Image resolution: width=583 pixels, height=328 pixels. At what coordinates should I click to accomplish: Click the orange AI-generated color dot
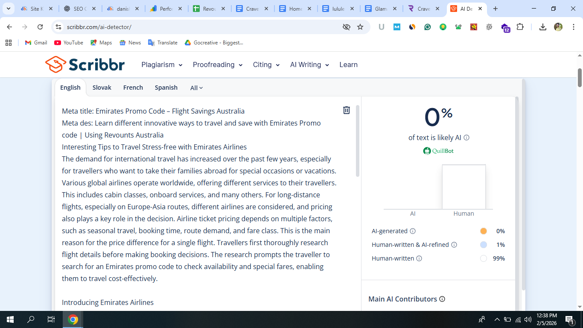483,231
